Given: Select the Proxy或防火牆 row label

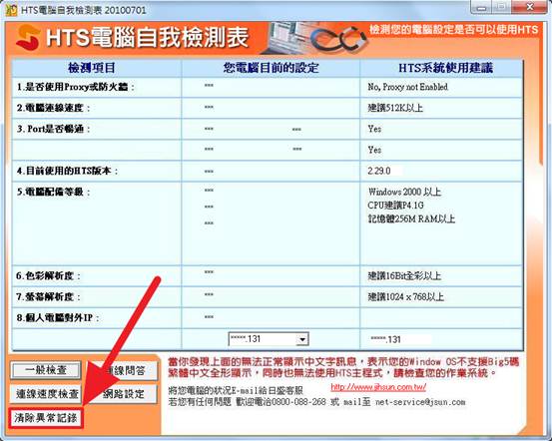Looking at the screenshot, I should [x=75, y=87].
